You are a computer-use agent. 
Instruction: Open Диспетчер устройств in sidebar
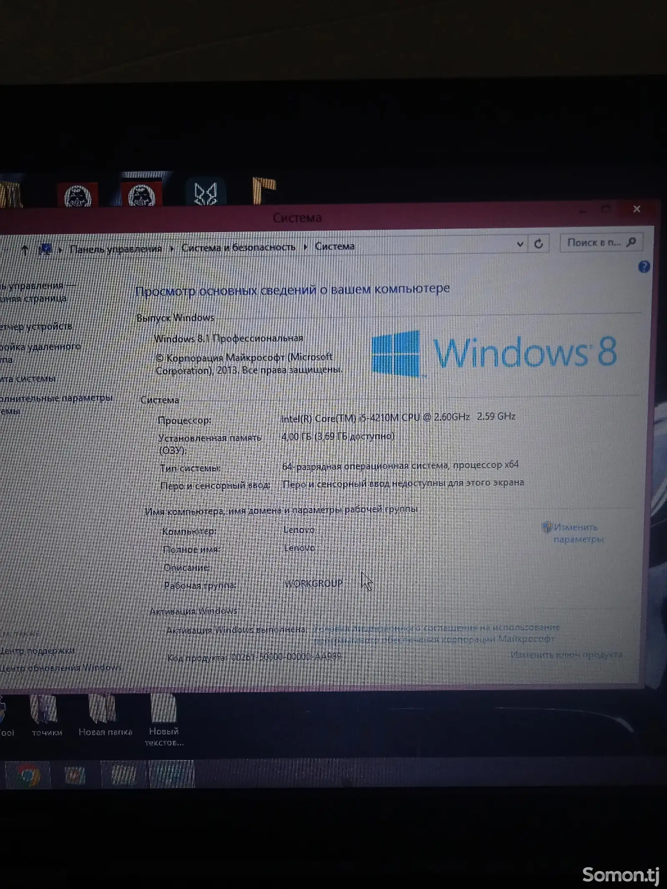[36, 326]
